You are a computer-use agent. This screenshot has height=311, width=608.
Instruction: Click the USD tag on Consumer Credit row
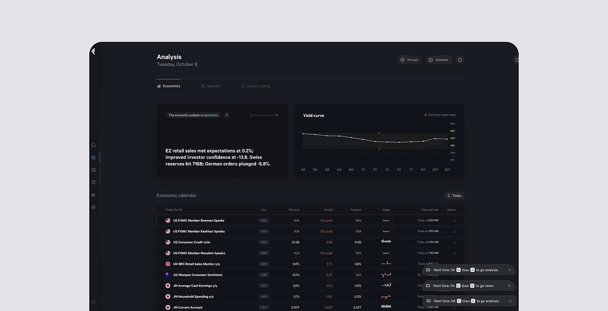point(264,242)
